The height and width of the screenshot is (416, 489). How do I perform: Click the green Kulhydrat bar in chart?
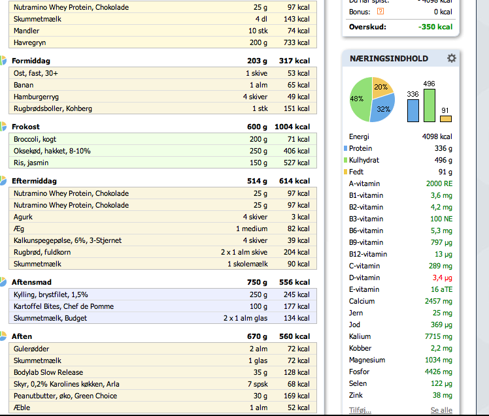click(x=430, y=105)
